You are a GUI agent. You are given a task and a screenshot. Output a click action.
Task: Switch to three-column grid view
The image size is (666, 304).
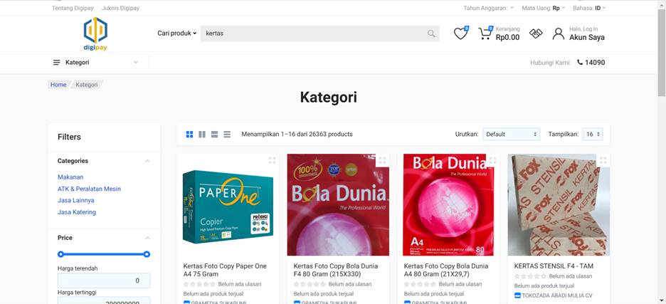(202, 135)
